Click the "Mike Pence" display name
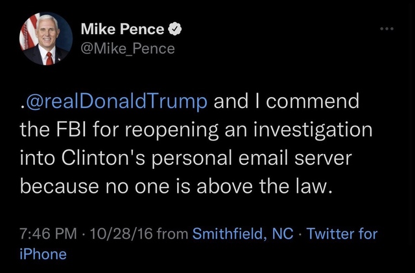 coord(123,29)
